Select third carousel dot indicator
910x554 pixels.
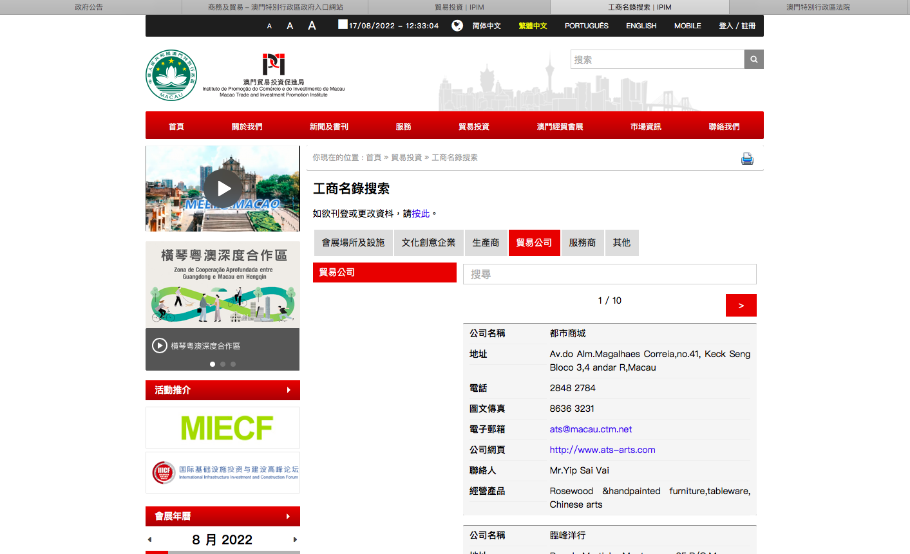pyautogui.click(x=233, y=364)
